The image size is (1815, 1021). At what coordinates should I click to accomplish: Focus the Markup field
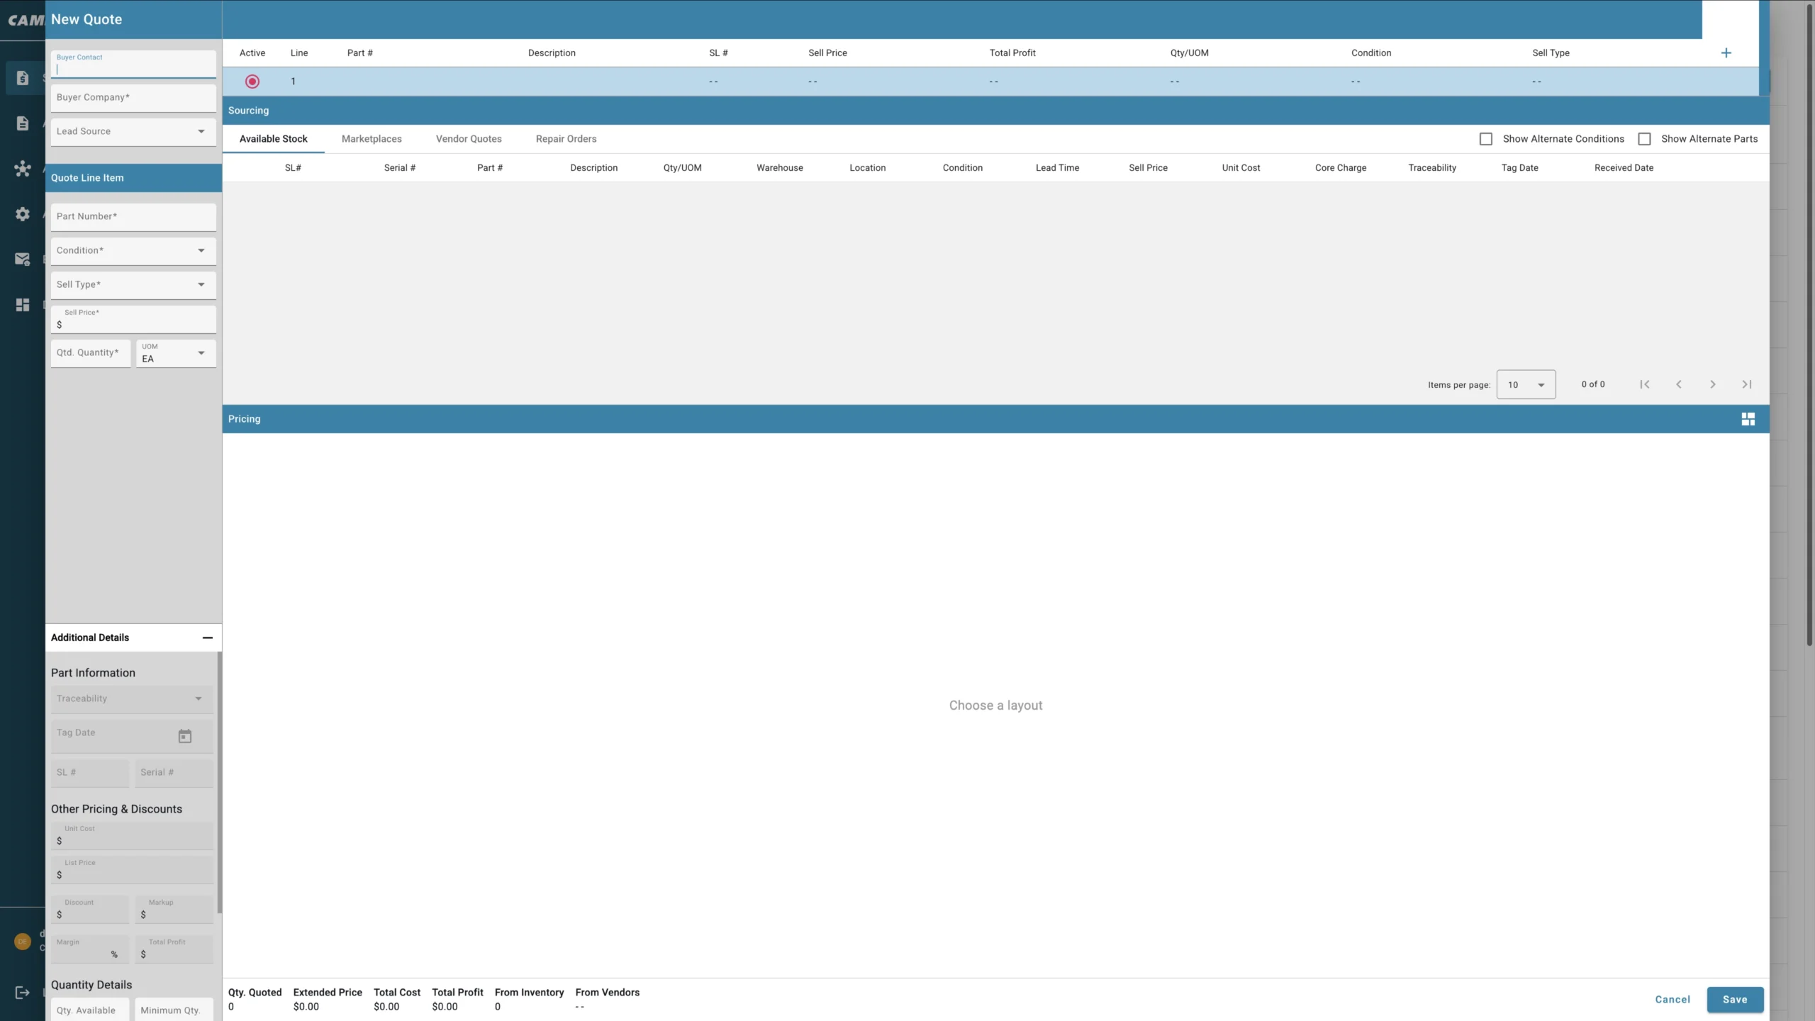(x=174, y=909)
